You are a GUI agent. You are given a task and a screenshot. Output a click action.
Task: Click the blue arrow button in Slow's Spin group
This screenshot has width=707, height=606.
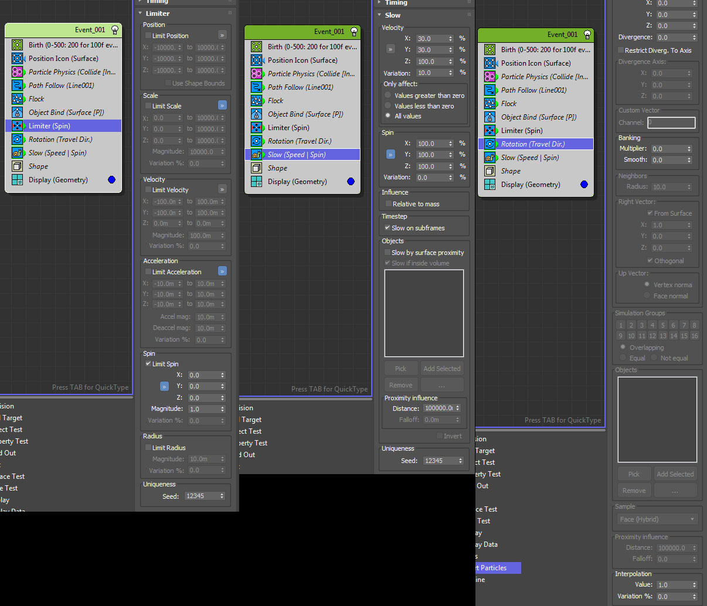point(390,155)
